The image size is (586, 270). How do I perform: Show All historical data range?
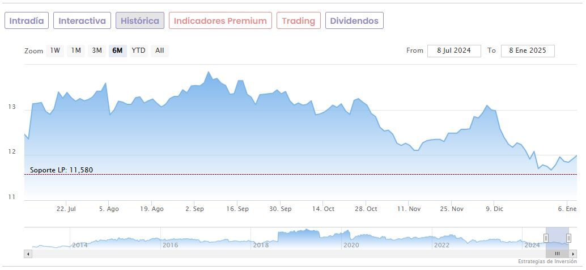[160, 50]
